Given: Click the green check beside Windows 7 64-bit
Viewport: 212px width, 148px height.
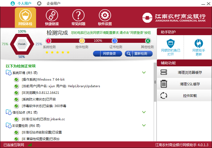Looking at the screenshot, I should [16, 80].
